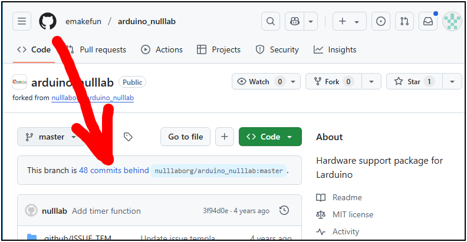The width and height of the screenshot is (467, 242).
Task: Expand the Star lists dropdown arrow
Action: pos(452,81)
